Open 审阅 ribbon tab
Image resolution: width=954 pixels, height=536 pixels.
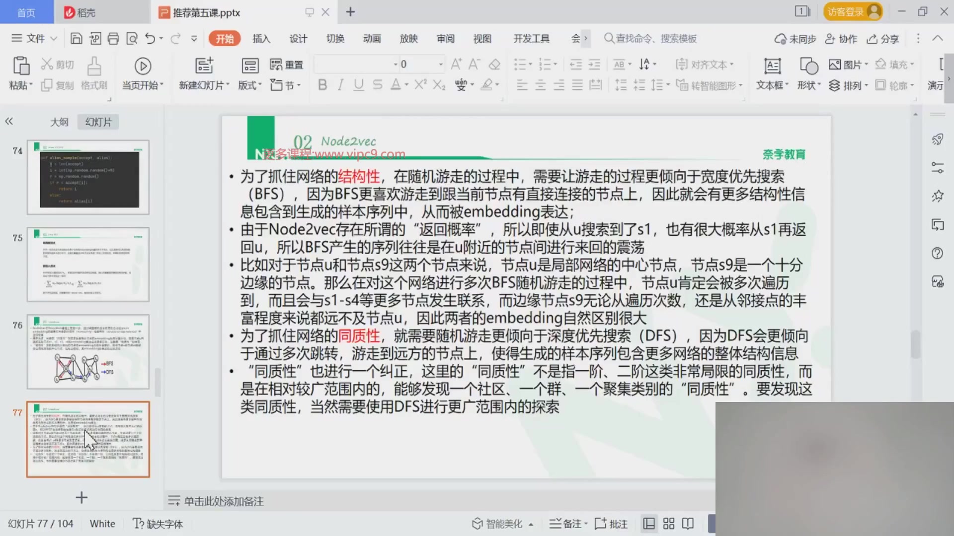coord(446,38)
